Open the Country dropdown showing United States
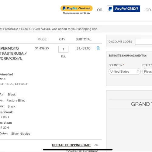152x152 pixels. pos(125,71)
